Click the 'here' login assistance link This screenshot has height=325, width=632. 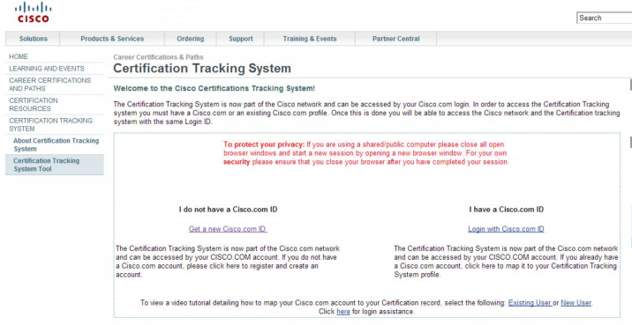tap(343, 311)
